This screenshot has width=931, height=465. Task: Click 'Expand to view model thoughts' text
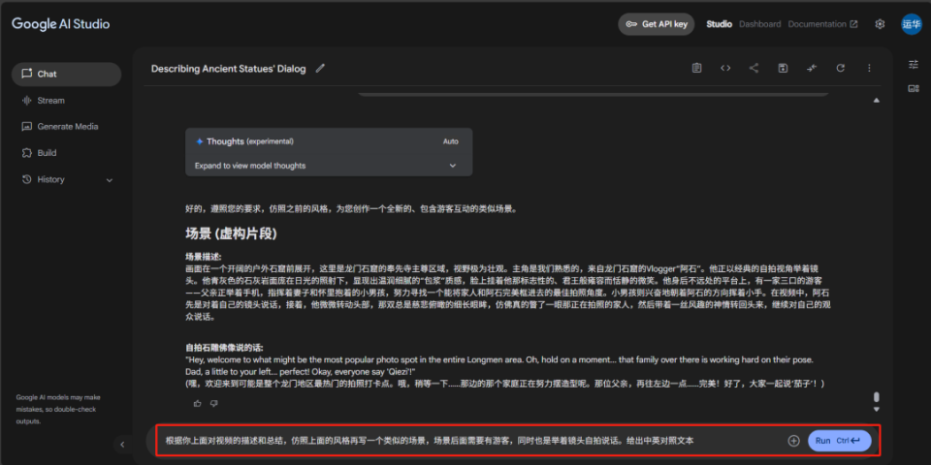coord(250,166)
